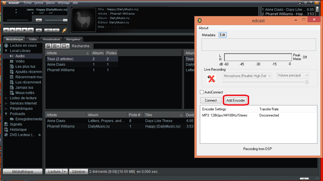Screen dimensions: 323x181
Task: Switch to the Médiathèque tab
Action: point(14,39)
